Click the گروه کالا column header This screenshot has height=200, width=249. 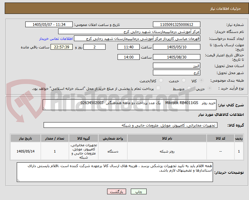tap(83, 138)
